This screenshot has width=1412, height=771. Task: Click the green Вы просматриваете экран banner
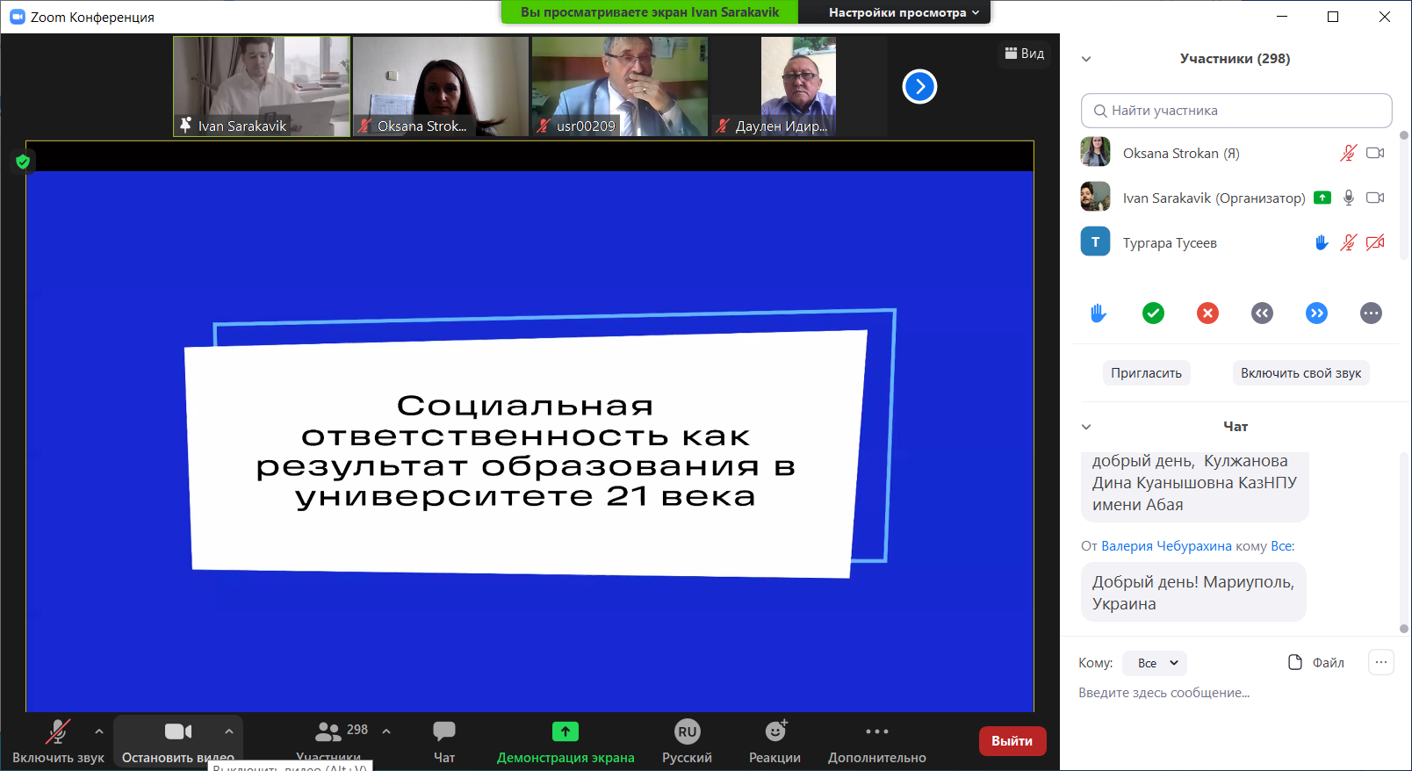[650, 12]
